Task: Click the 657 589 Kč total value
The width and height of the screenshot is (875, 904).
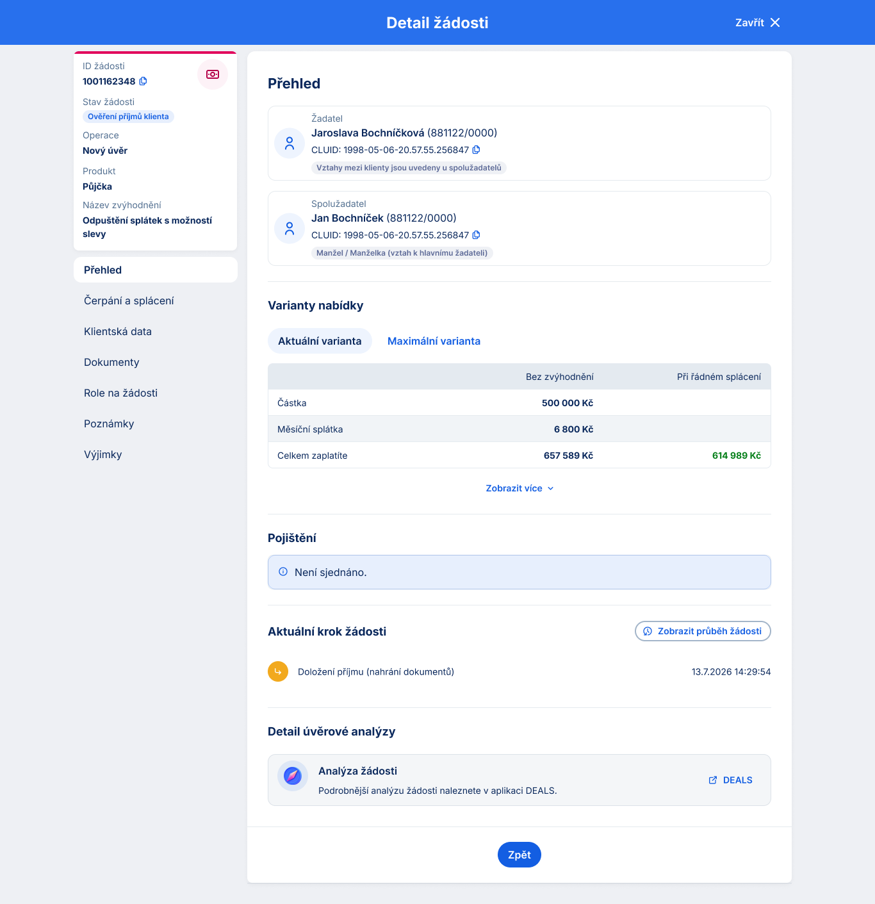Action: [x=568, y=456]
